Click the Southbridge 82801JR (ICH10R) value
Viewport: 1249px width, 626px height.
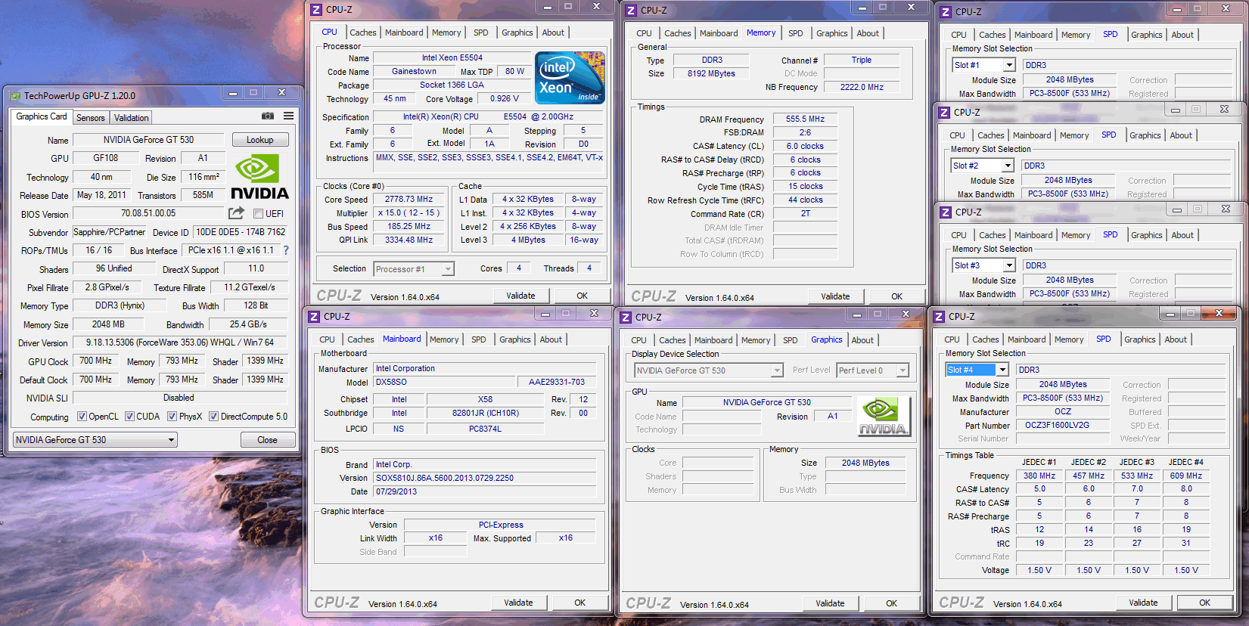coord(485,413)
